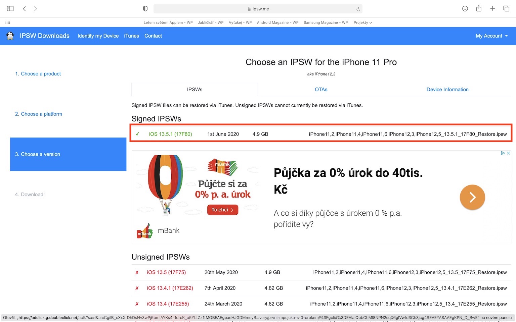Click the 13.5.1_17F80_Restore.ipsw filename

(x=408, y=134)
